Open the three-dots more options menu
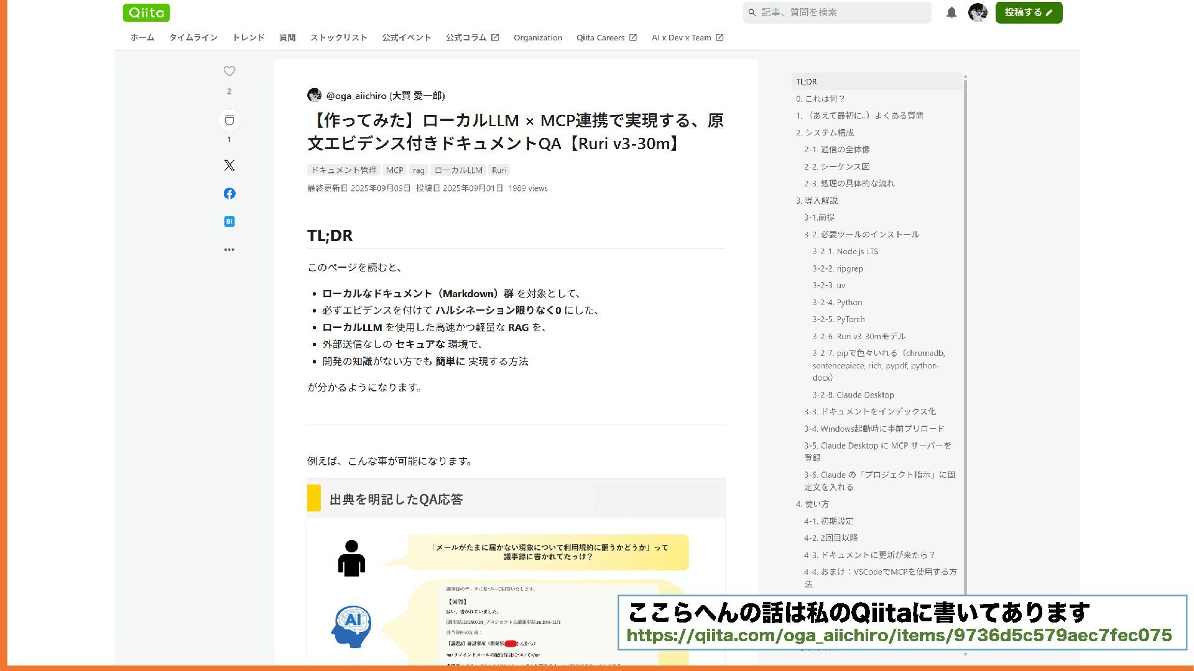Viewport: 1194px width, 671px height. (229, 250)
